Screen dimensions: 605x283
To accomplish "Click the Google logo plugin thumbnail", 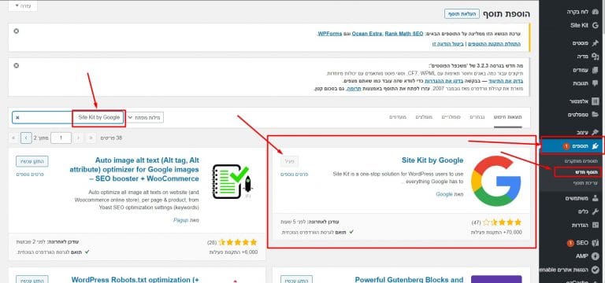I will [x=496, y=181].
